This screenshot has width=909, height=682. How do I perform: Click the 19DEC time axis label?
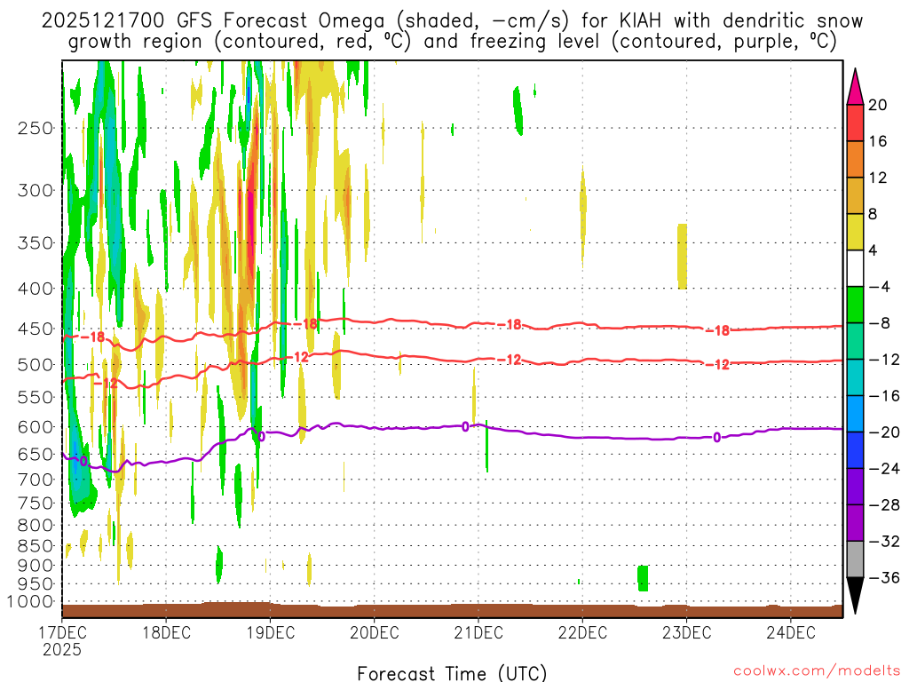point(270,632)
